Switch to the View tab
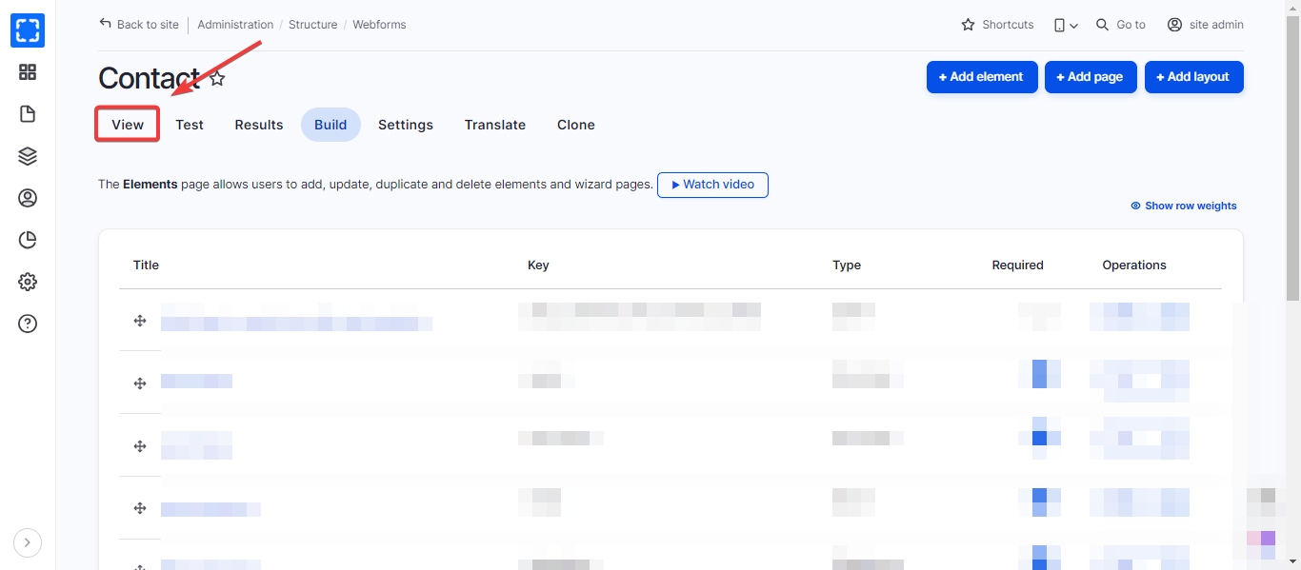 128,125
